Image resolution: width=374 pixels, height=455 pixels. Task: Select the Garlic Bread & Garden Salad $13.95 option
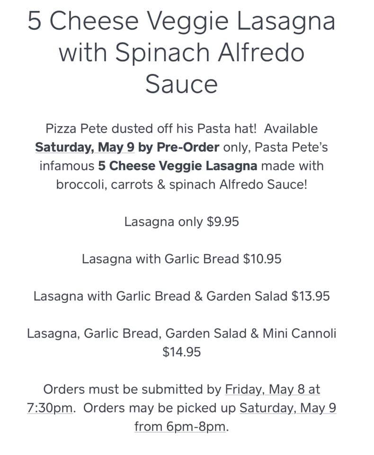coord(182,296)
